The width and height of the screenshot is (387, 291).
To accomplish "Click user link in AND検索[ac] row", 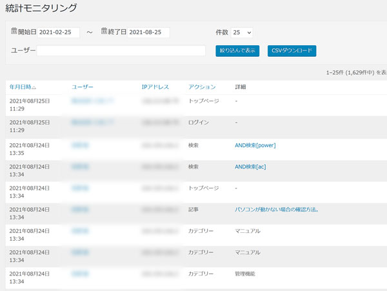I will (80, 166).
